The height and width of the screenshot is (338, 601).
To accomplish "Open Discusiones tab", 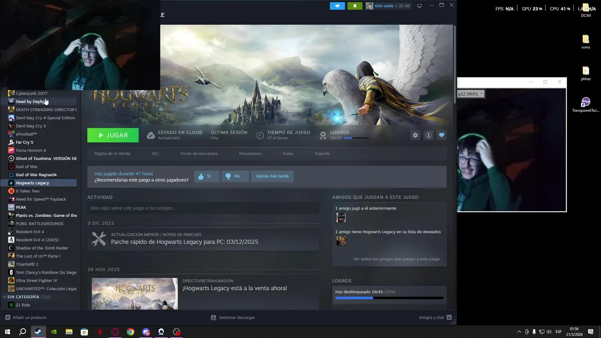I will (250, 154).
